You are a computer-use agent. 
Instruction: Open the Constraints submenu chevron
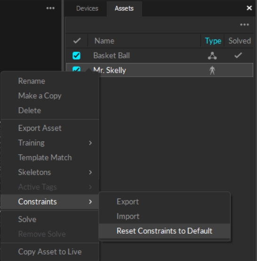(90, 202)
